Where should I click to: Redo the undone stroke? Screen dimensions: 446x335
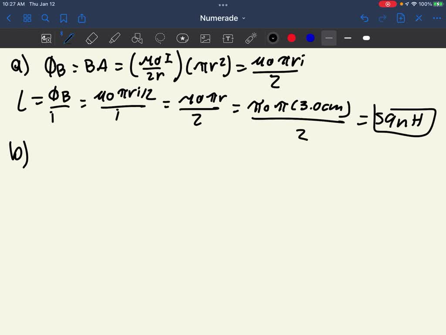[382, 18]
